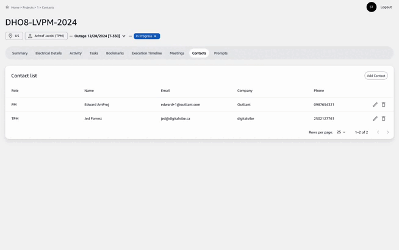This screenshot has width=399, height=250.
Task: Edit the Edward AmProj contact
Action: pos(375,105)
